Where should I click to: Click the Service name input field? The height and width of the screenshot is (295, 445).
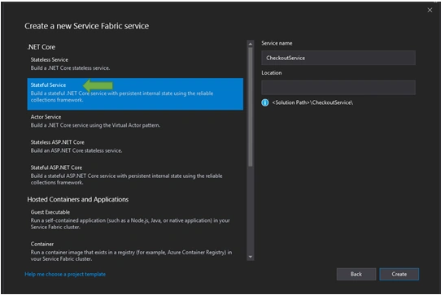point(338,58)
